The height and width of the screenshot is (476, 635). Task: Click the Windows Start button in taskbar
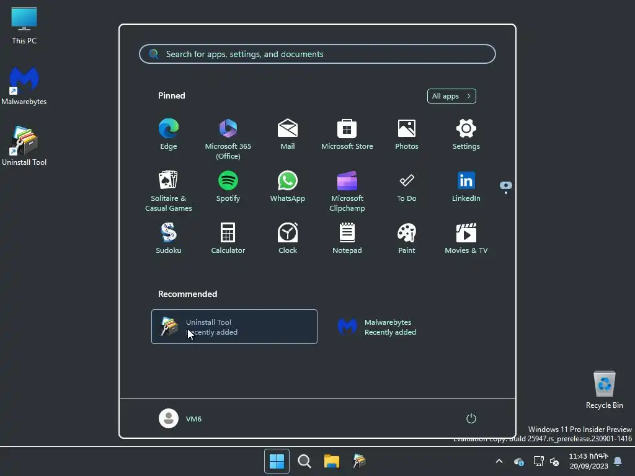(277, 461)
